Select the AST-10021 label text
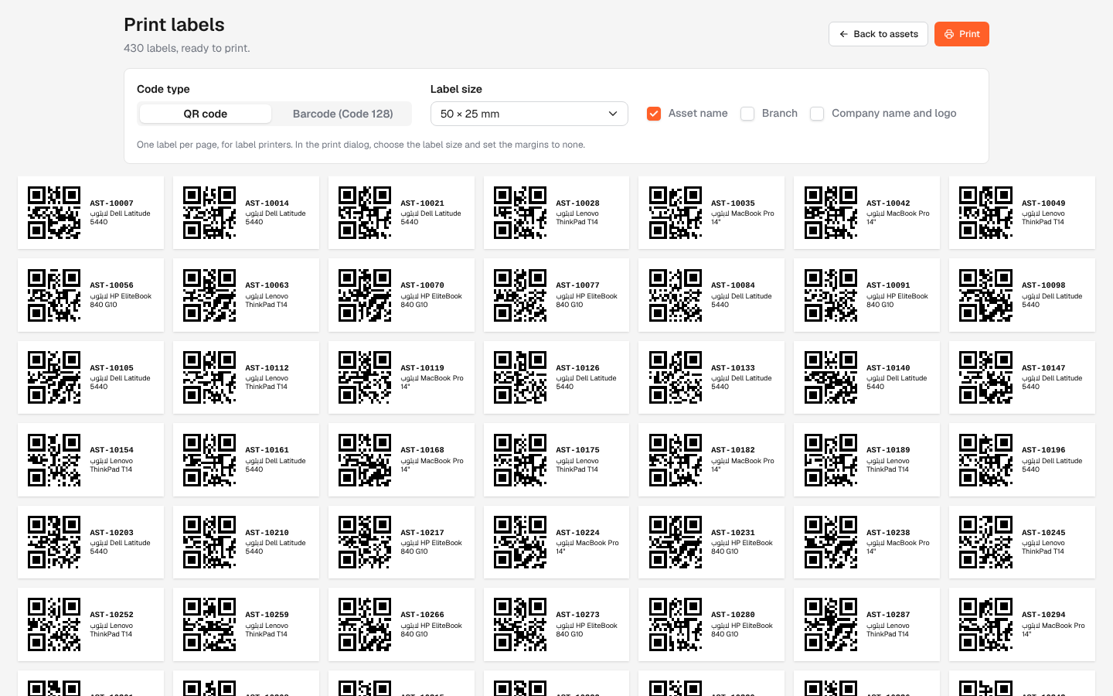 [422, 203]
